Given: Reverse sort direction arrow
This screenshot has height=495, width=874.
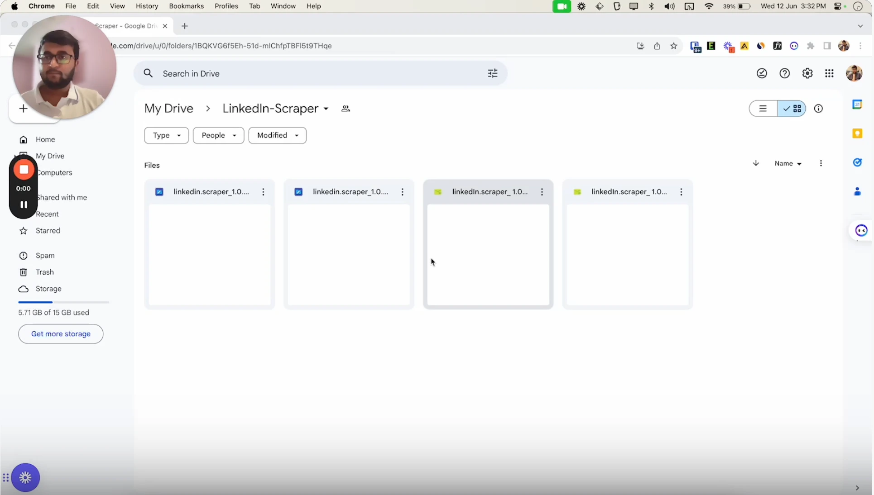Looking at the screenshot, I should tap(756, 163).
